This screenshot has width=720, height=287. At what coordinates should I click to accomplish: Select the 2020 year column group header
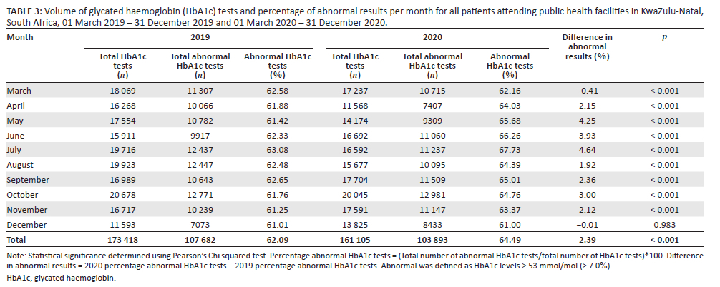429,36
